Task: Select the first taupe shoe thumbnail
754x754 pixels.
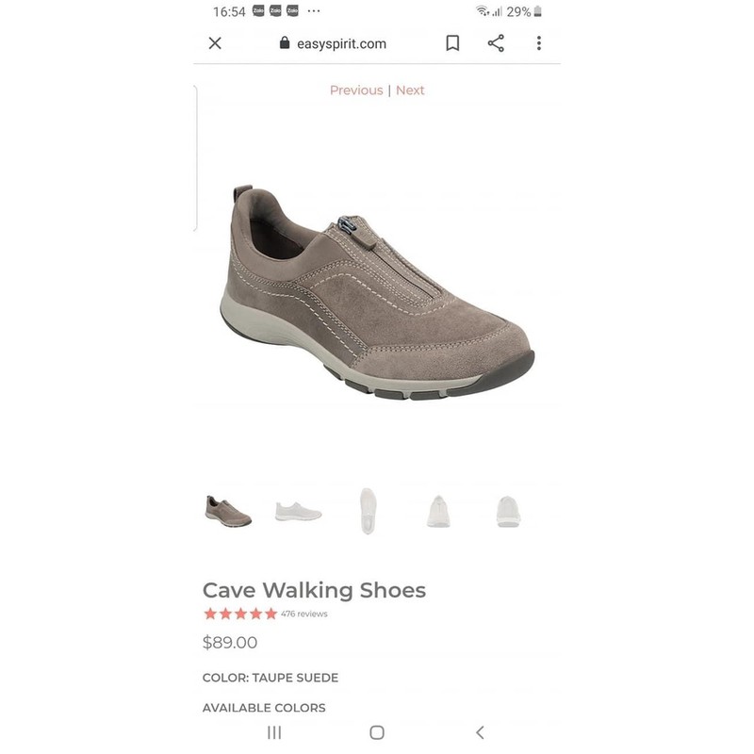Action: click(228, 511)
